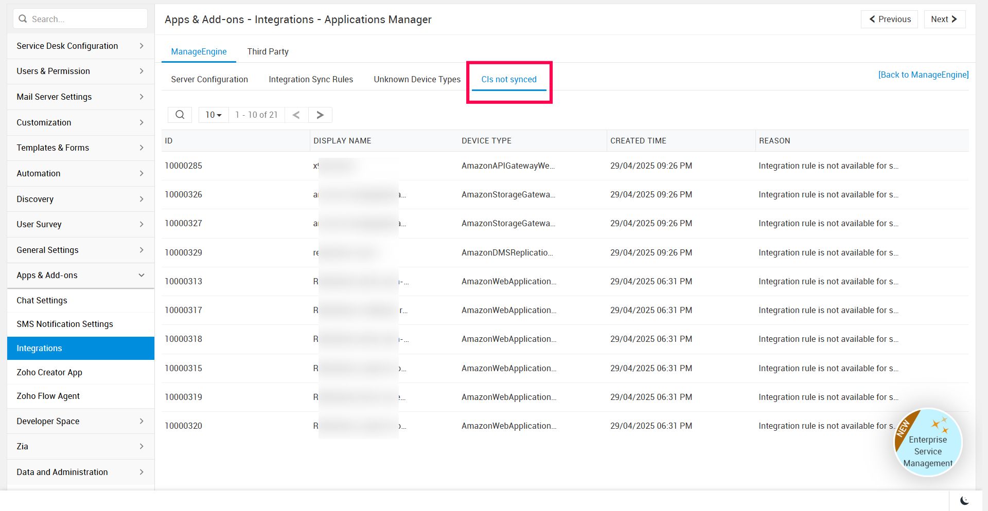Select the CIs not synced tab
The height and width of the screenshot is (511, 988).
[509, 79]
